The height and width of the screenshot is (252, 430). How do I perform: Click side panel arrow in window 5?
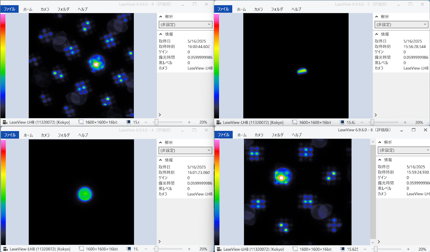376,115
